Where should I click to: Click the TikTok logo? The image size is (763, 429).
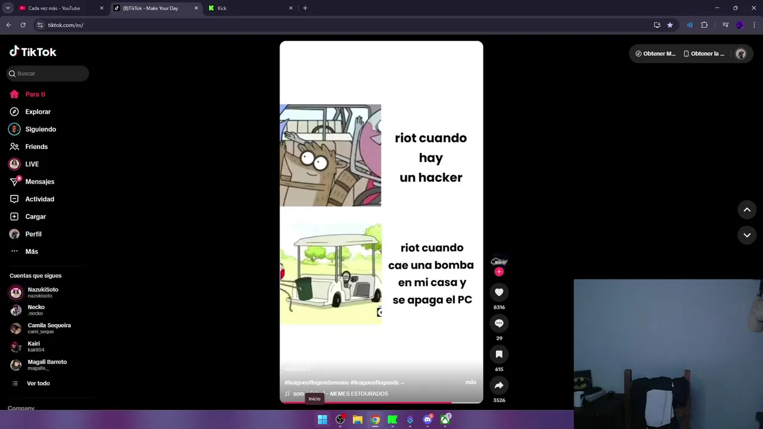[33, 52]
